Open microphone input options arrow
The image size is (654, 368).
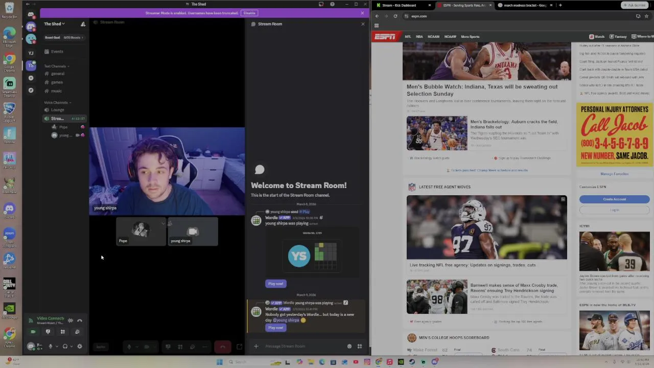pyautogui.click(x=56, y=347)
